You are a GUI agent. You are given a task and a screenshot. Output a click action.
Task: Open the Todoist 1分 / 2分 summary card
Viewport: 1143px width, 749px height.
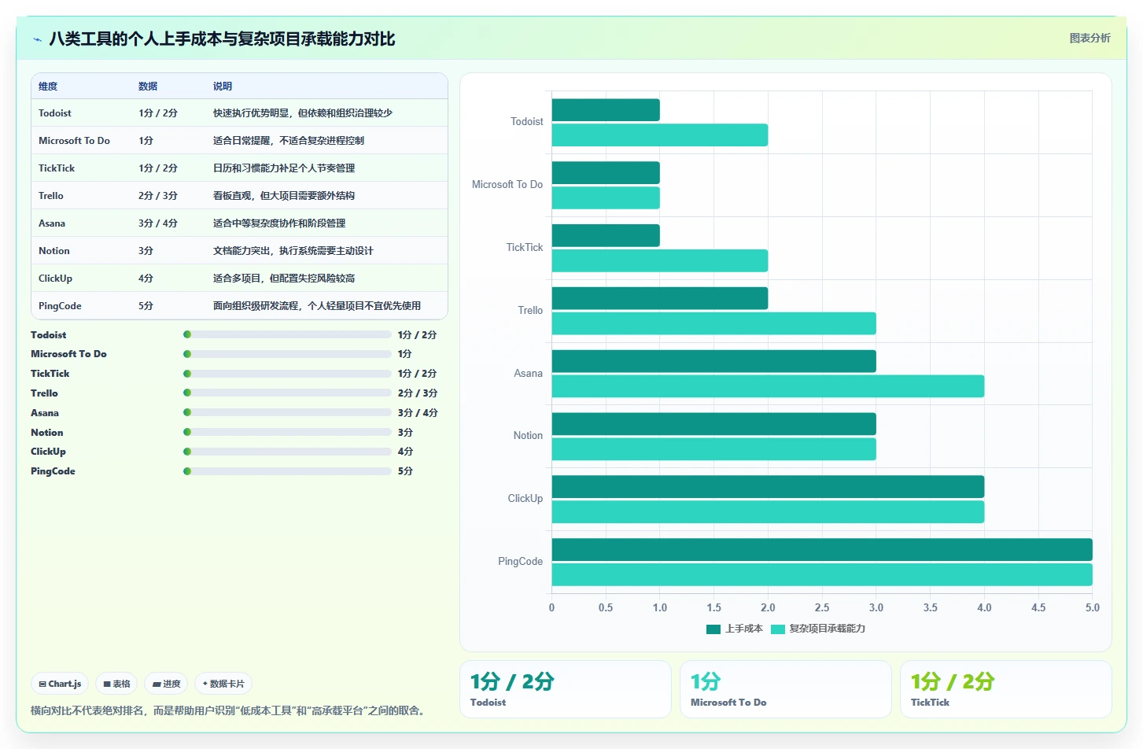click(566, 689)
